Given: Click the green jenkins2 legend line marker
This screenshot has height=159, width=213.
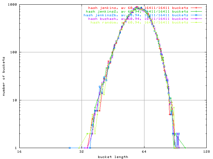Looking at the screenshot, I should pos(196,11).
